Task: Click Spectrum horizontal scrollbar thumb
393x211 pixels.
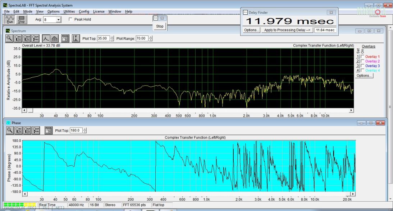Action: 30,110
